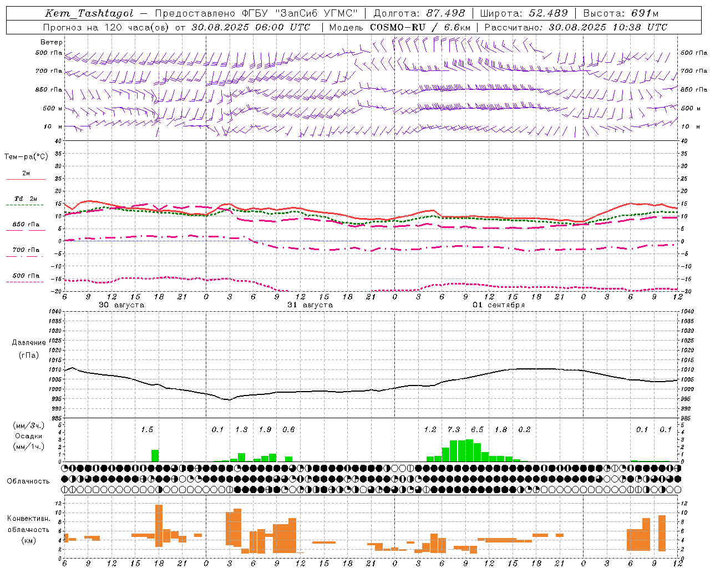Click the 1.9 precipitation amount value
The height and width of the screenshot is (568, 710).
pyautogui.click(x=265, y=429)
